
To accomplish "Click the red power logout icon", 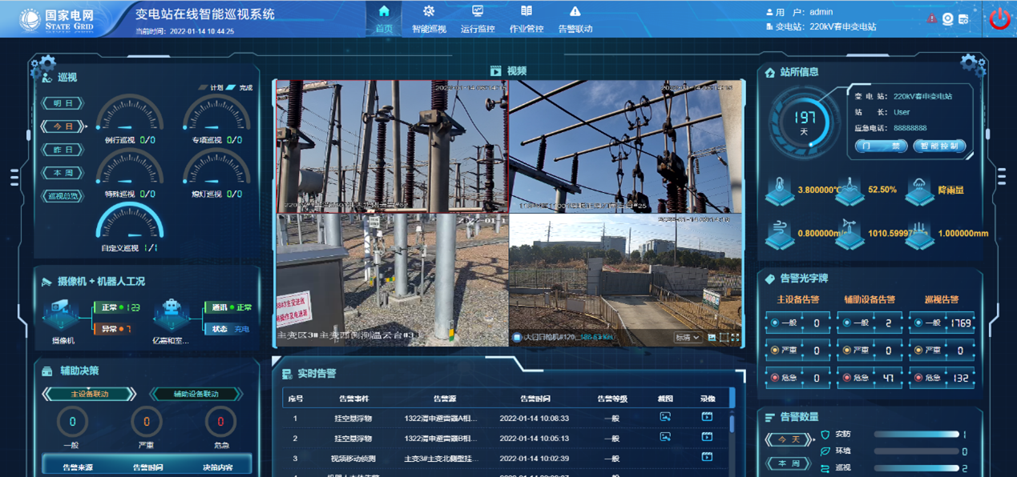I will [x=999, y=18].
